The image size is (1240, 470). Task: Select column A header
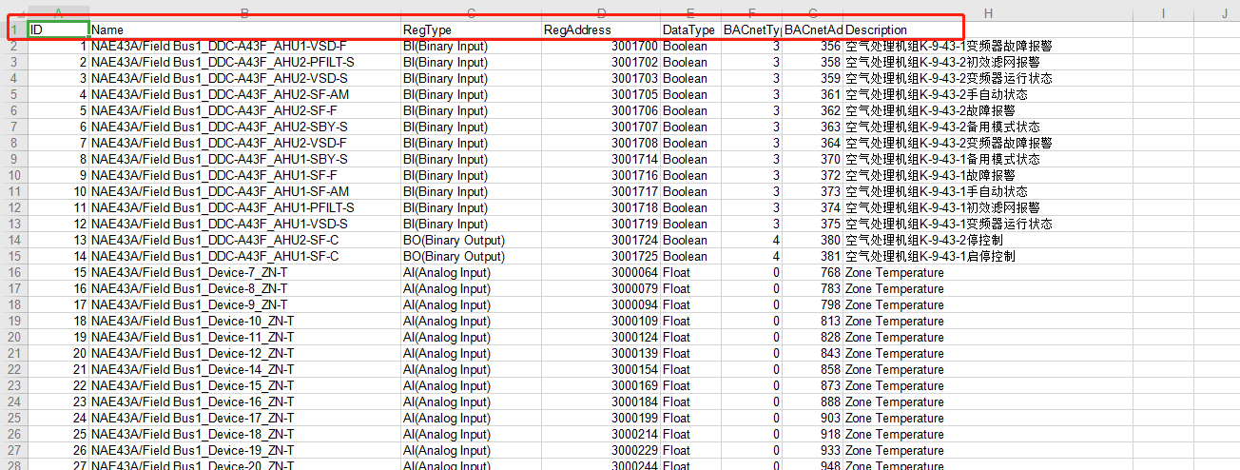coord(58,12)
